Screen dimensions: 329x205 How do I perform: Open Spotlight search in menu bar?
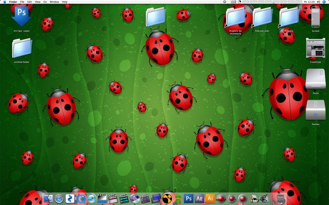point(324,2)
